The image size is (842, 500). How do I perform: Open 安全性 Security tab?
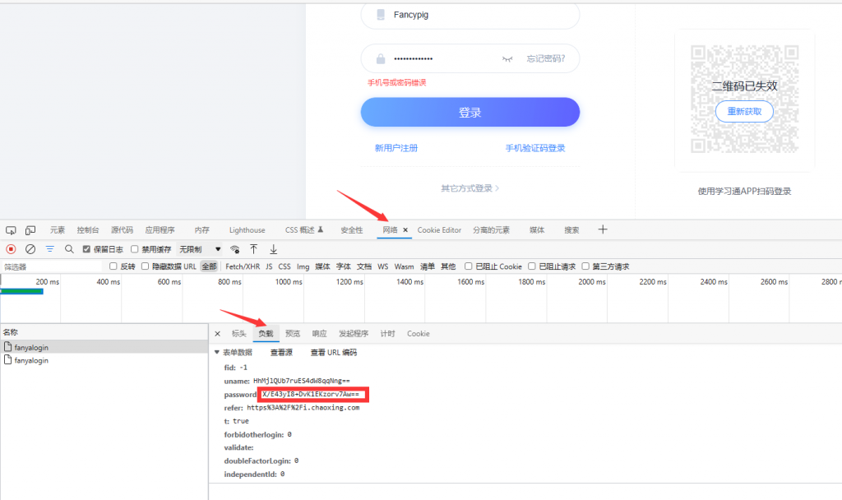(352, 230)
